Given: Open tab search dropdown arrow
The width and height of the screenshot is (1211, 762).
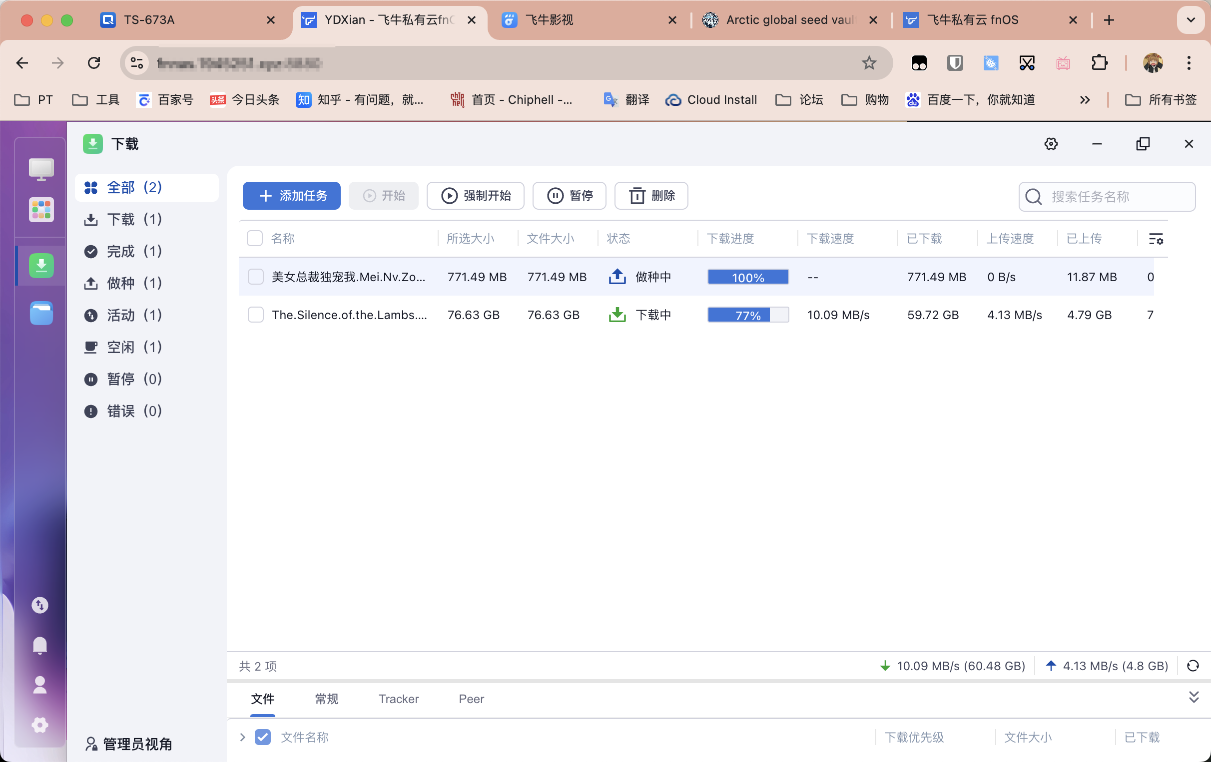Looking at the screenshot, I should pyautogui.click(x=1191, y=20).
